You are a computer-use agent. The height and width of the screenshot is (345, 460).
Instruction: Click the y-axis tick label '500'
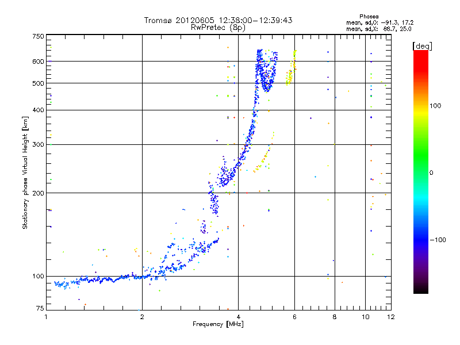click(38, 83)
